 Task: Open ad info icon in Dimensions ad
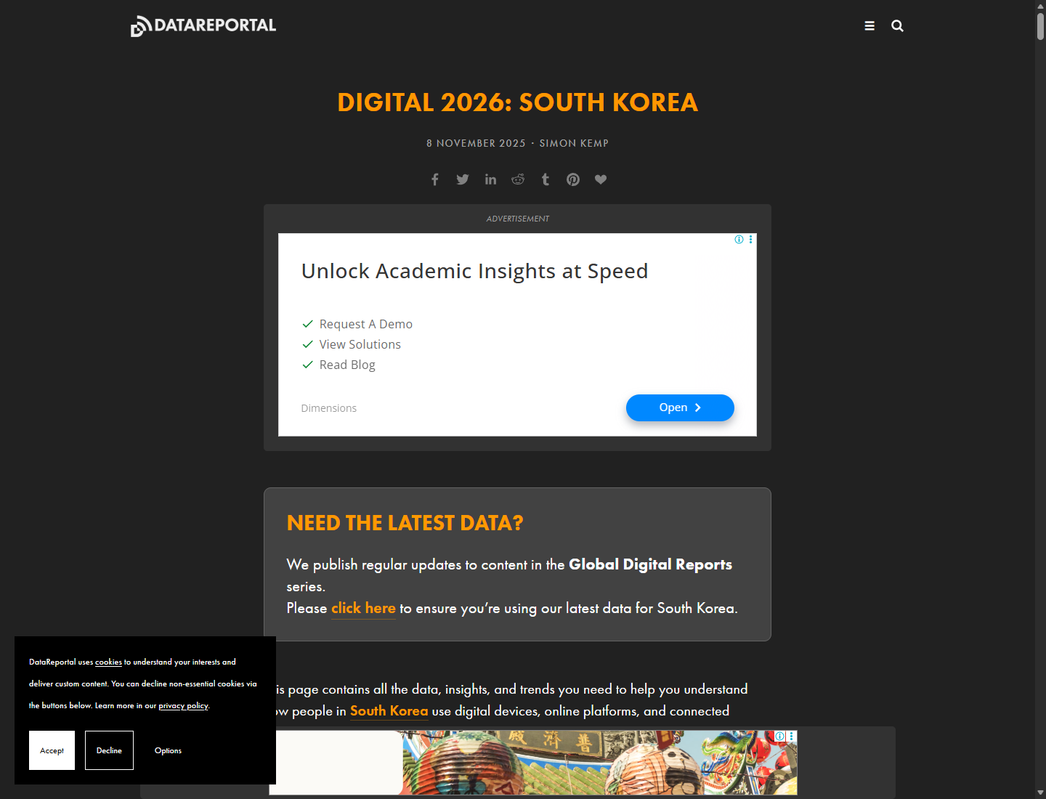pyautogui.click(x=739, y=240)
